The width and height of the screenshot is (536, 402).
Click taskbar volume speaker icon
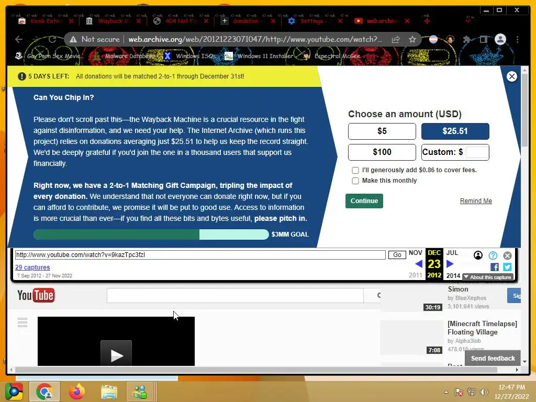[484, 392]
